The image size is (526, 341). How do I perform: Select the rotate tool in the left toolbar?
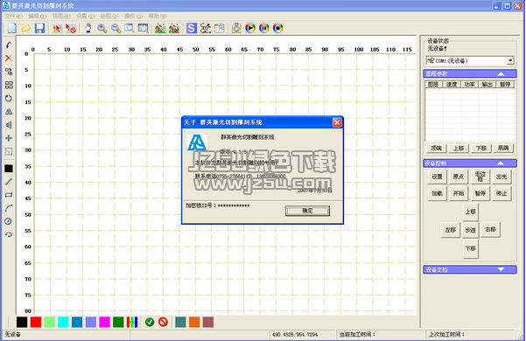9,98
